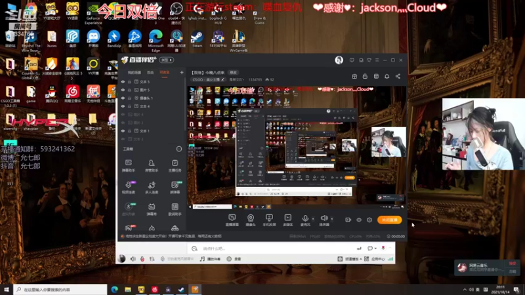525x295 pixels.
Task: Click the orange start/stop broadcast button
Action: 389,220
